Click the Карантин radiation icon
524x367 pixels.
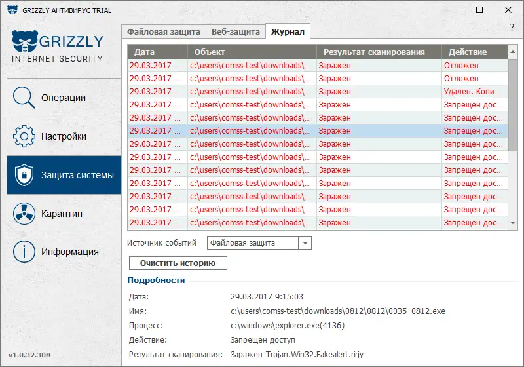tap(24, 213)
